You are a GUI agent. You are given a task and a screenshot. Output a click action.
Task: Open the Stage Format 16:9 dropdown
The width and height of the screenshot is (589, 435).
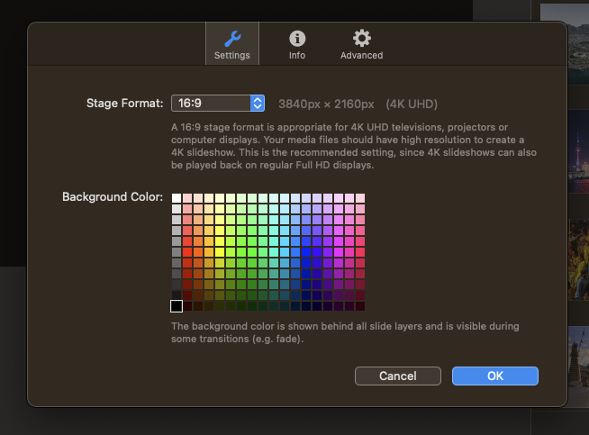coord(218,103)
